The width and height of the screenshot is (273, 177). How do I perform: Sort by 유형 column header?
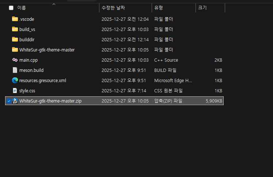point(159,8)
